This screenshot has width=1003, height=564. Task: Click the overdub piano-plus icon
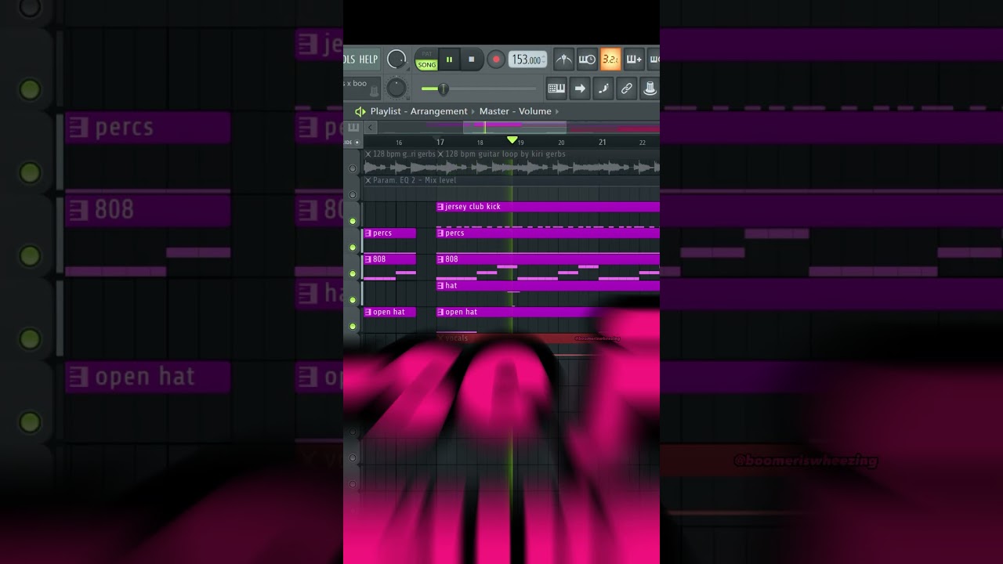coord(634,60)
